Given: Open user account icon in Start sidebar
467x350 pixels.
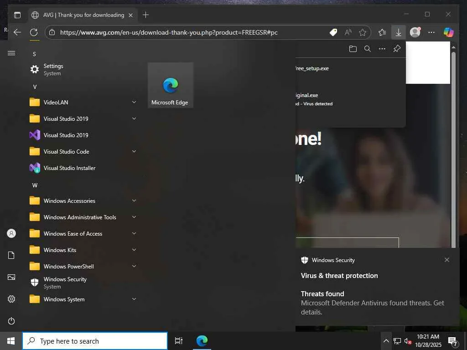Looking at the screenshot, I should 11,233.
